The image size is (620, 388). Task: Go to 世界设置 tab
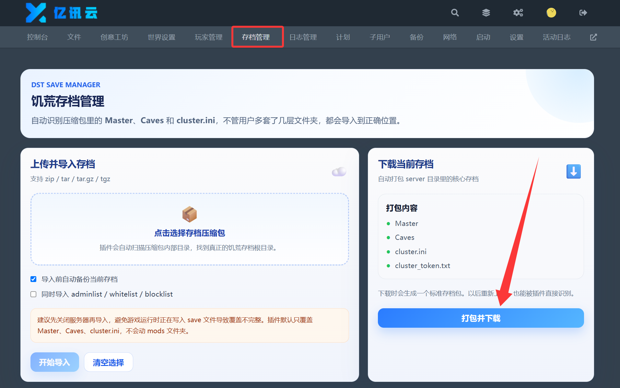[x=161, y=37]
